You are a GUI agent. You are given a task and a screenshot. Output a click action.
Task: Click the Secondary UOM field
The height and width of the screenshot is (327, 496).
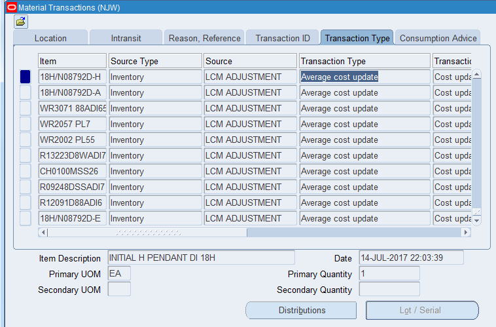119,289
